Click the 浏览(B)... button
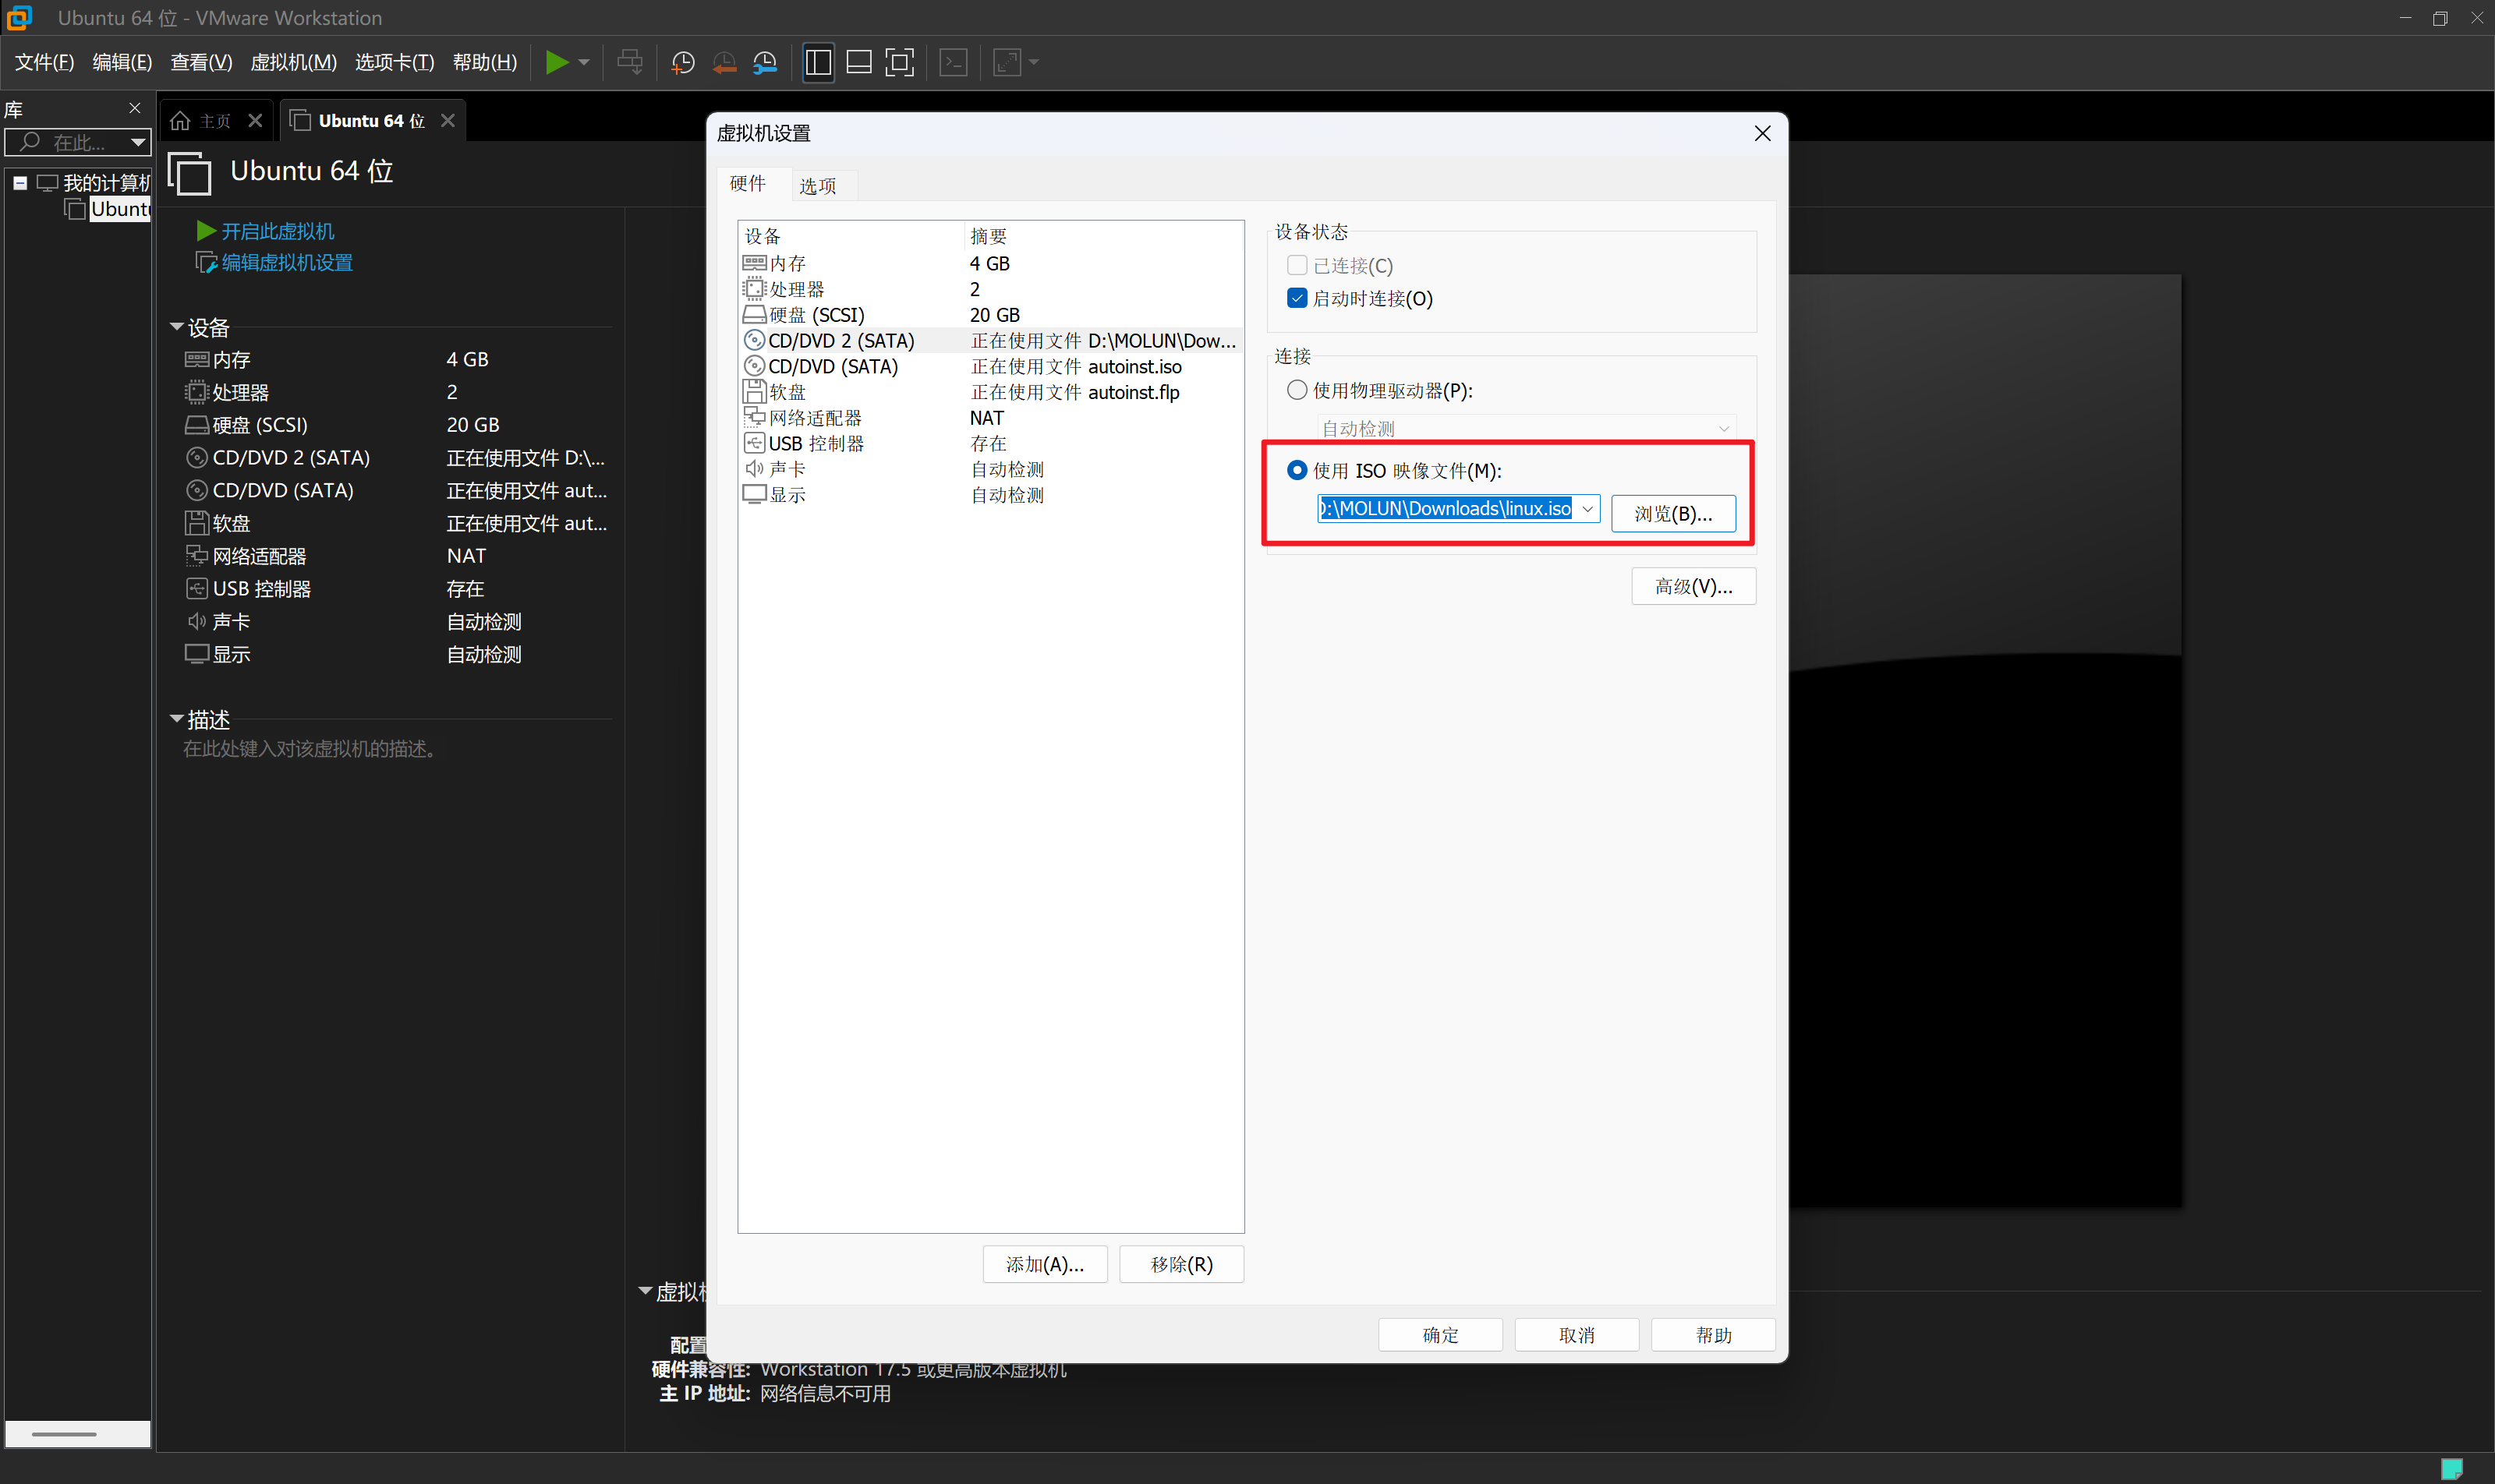Viewport: 2495px width, 1484px height. [1672, 514]
